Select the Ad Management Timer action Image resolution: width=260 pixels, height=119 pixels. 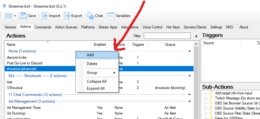24,108
